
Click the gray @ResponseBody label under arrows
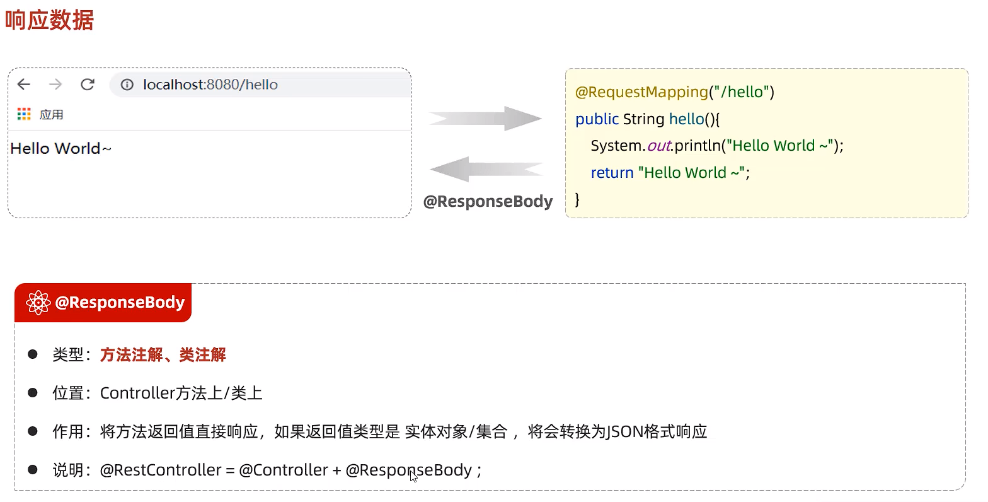tap(488, 202)
